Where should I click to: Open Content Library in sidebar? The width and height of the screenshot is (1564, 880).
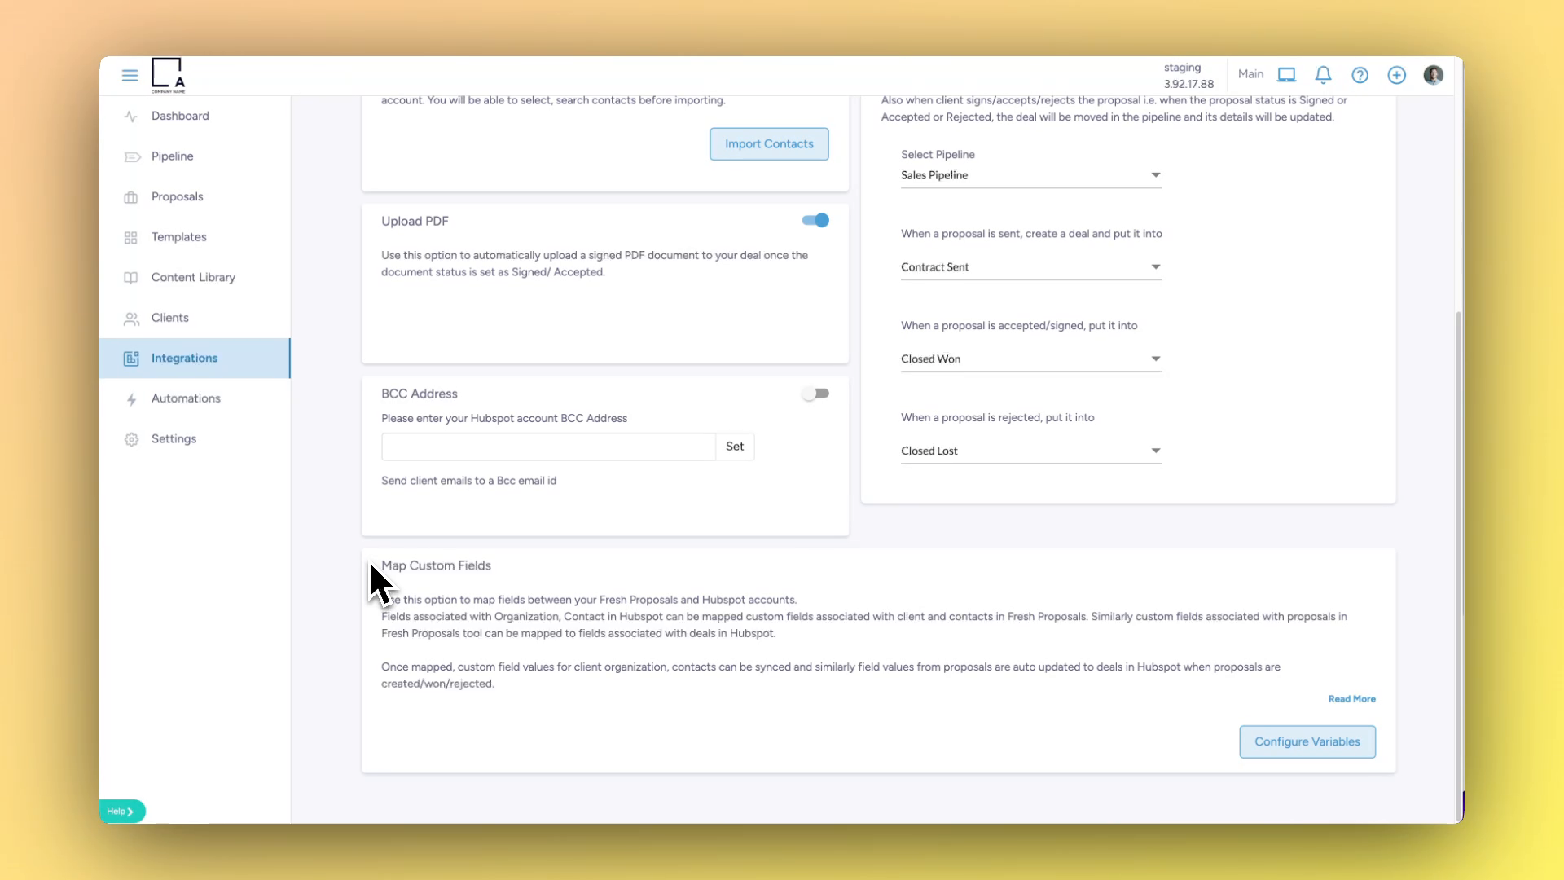click(x=193, y=277)
